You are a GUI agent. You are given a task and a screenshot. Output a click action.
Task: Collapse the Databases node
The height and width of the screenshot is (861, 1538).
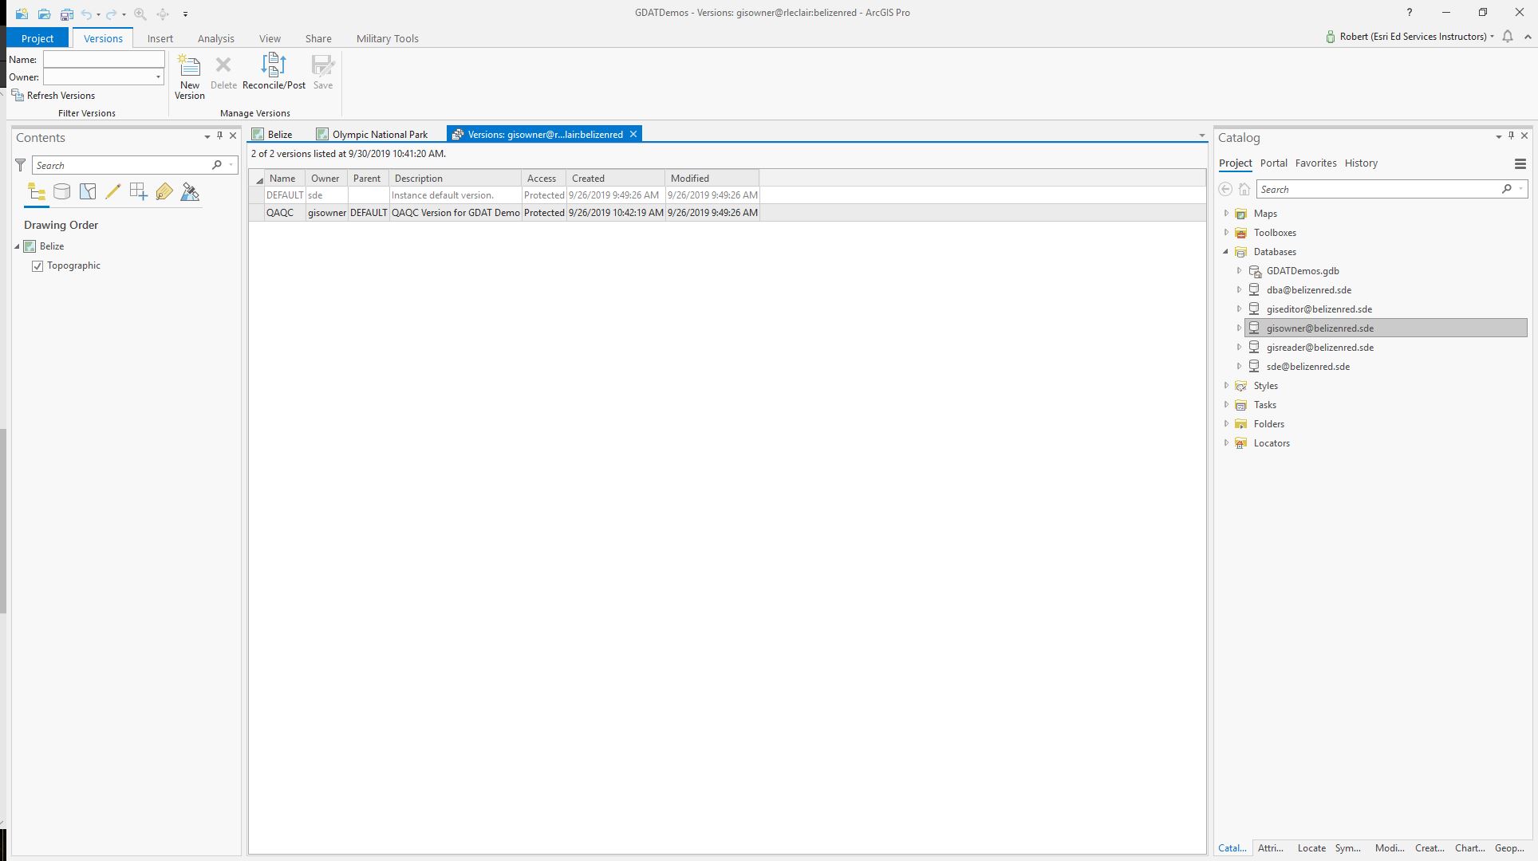1227,252
